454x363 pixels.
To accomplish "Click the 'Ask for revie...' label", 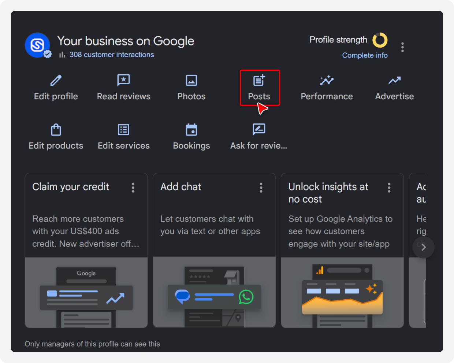I will click(259, 146).
